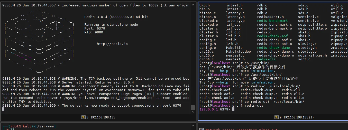Image resolution: width=348 pixels, height=130 pixels.
Task: Click 'Redis 3.0.4 (00000000/0) 64 bit' text
Action: click(116, 17)
